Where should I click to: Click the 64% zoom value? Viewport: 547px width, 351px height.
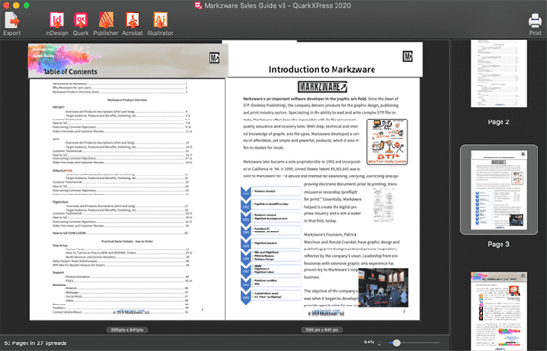369,342
